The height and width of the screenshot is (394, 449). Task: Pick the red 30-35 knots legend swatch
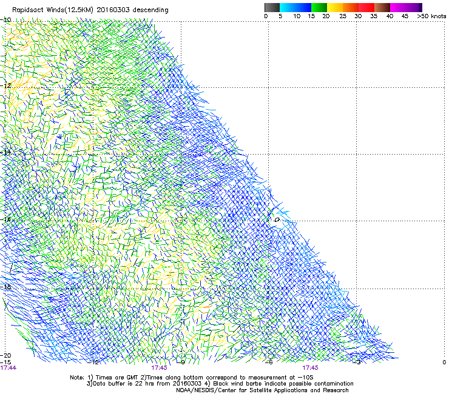(x=366, y=7)
